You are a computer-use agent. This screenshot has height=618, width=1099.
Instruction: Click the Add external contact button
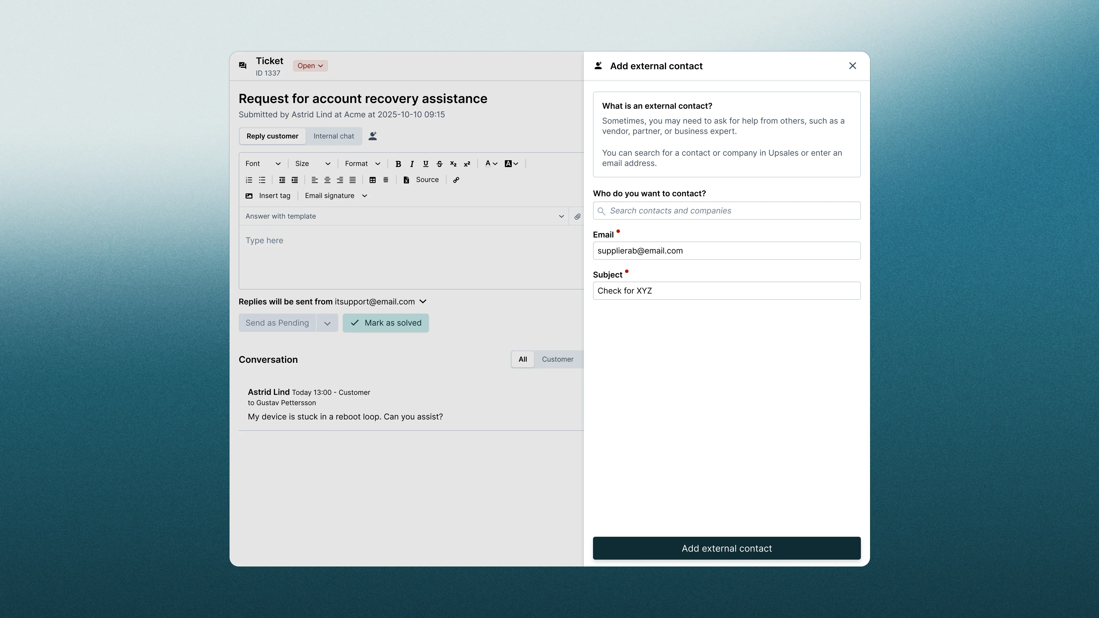tap(727, 548)
